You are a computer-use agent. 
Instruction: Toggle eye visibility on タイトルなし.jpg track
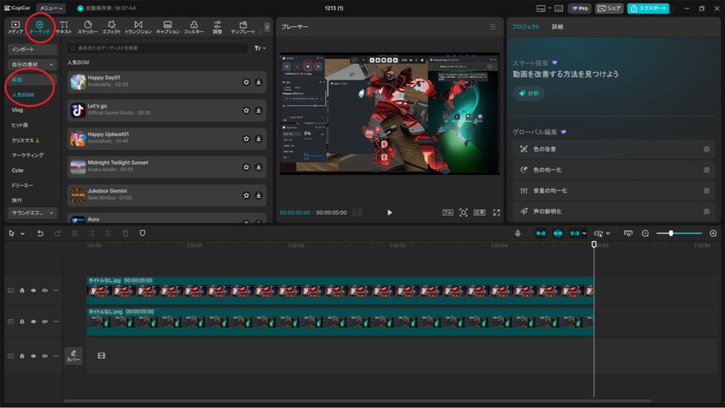(33, 290)
